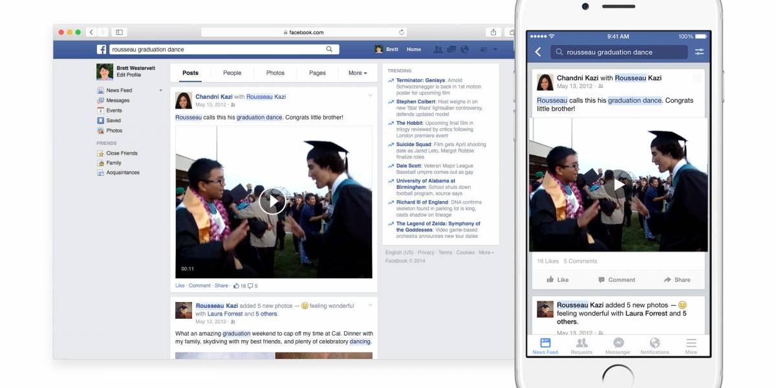
Task: Expand the News Feed sidebar dropdown arrow
Action: (161, 91)
